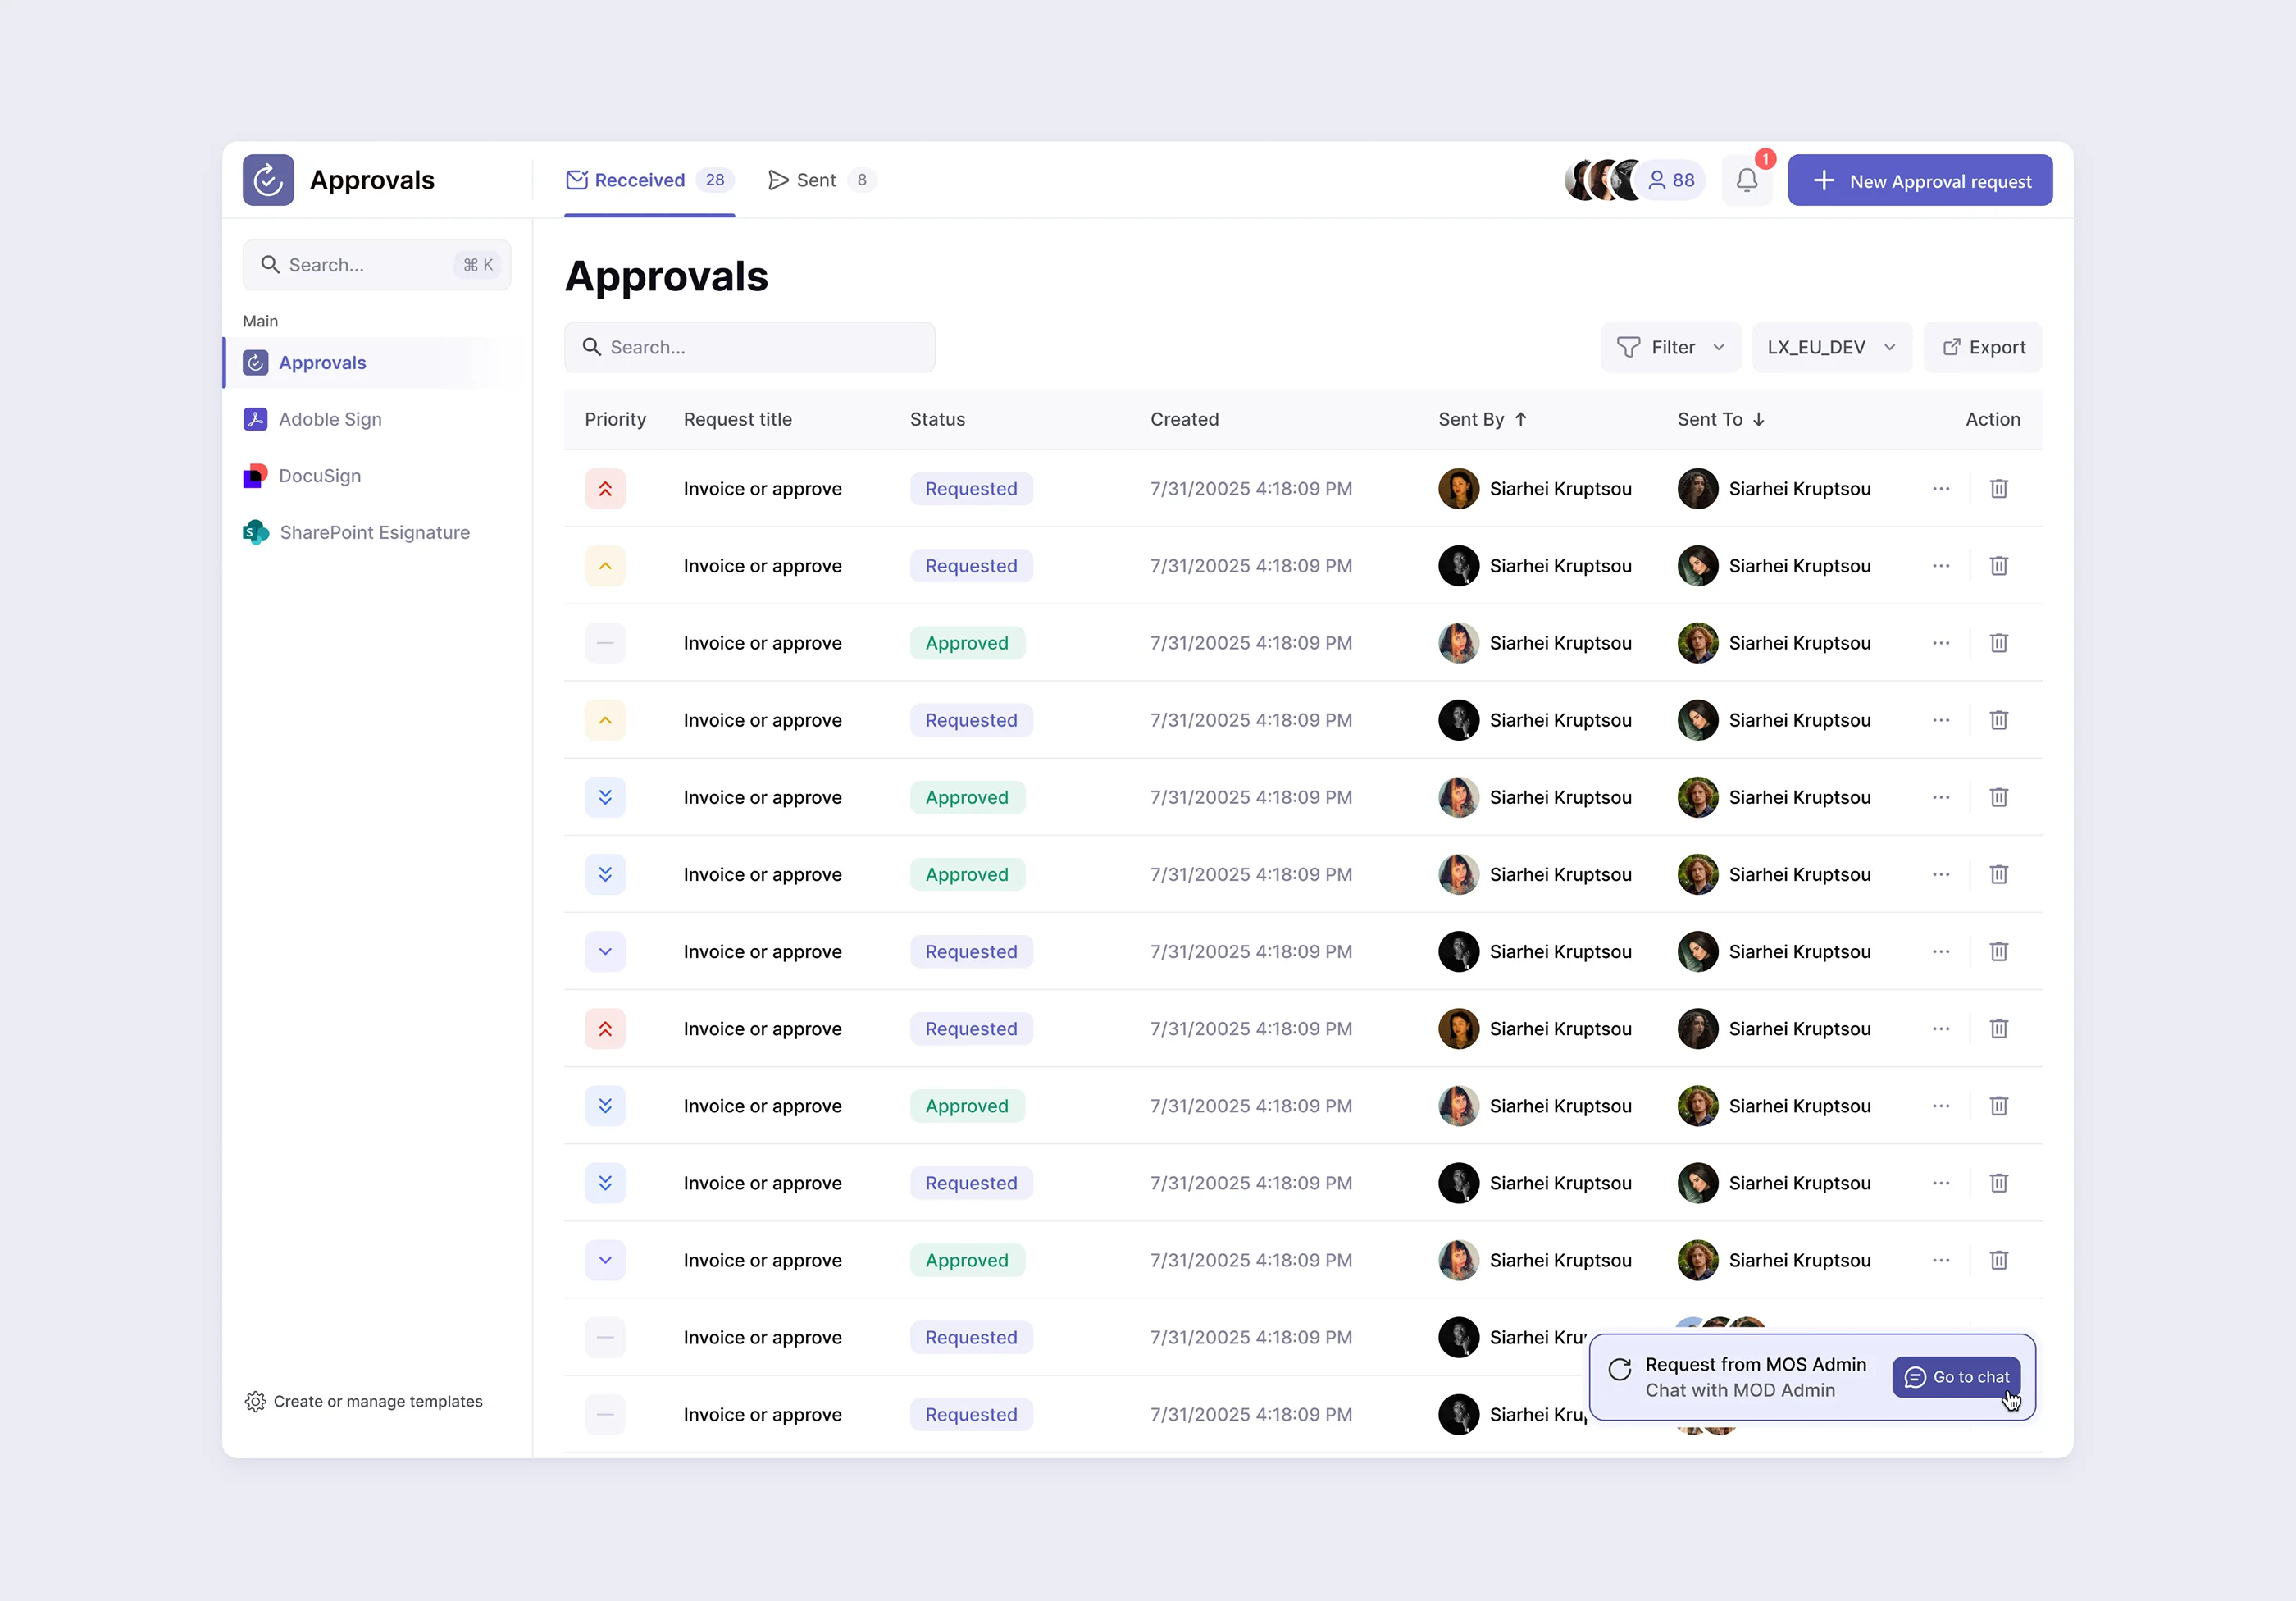
Task: Click the trash icon in the eleventh row
Action: point(1998,1260)
